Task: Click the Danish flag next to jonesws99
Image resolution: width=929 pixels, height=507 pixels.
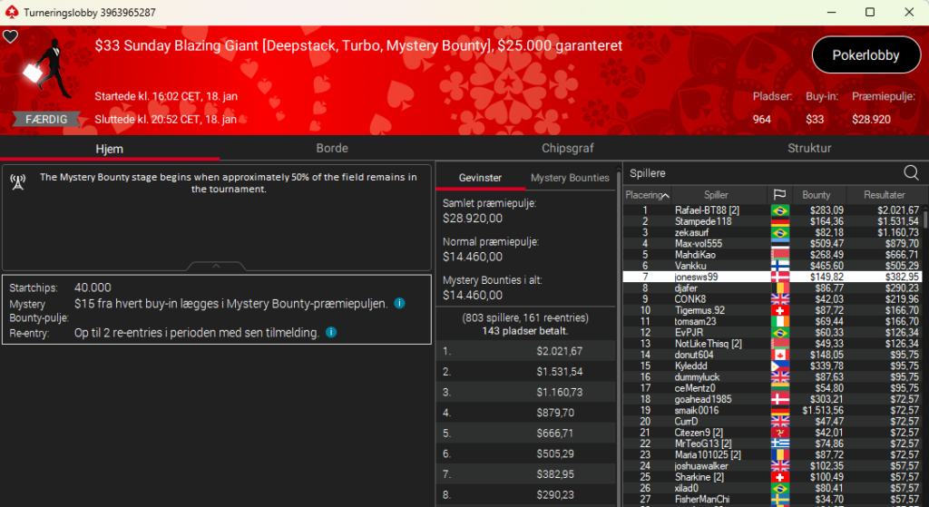Action: pos(779,277)
